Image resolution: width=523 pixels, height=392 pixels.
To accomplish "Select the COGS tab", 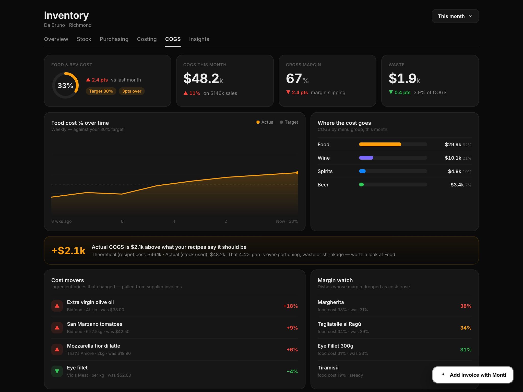I will tap(173, 39).
